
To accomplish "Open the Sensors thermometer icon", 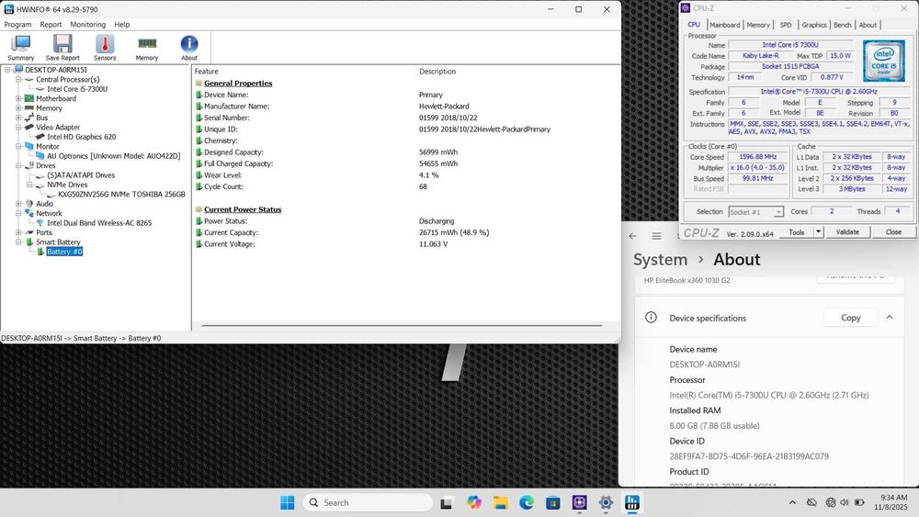I will (x=105, y=48).
